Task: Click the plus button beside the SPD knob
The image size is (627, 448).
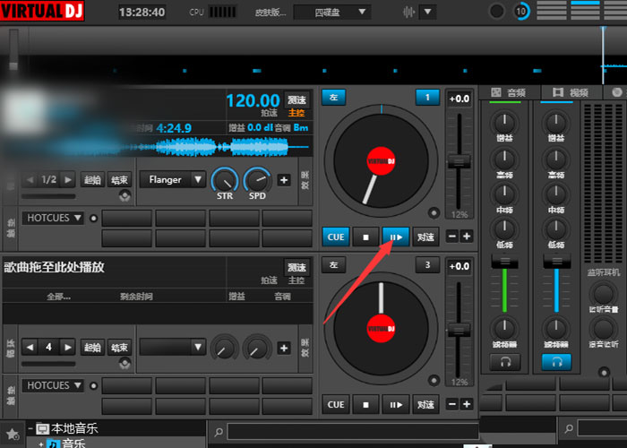Action: click(x=284, y=180)
